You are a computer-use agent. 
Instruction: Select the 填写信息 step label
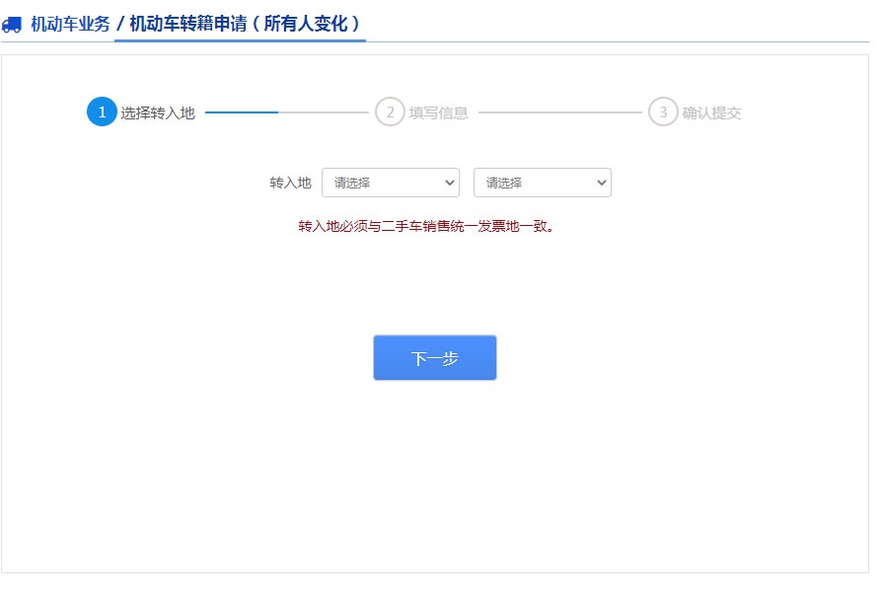[x=439, y=113]
